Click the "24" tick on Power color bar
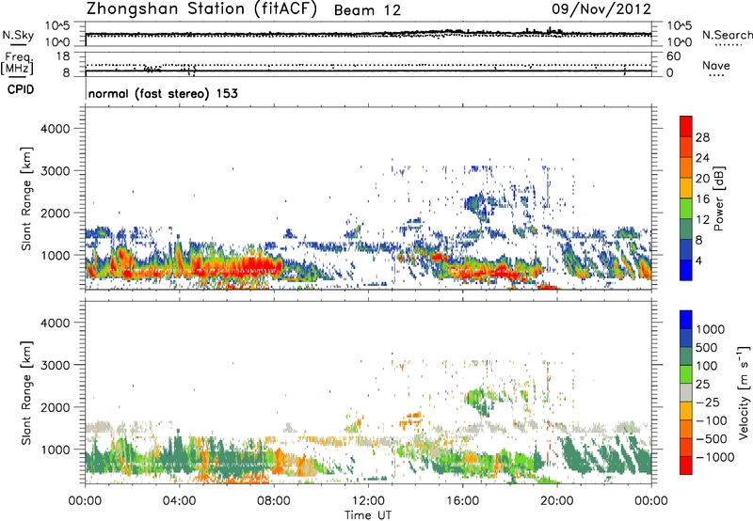Viewport: 753px width, 521px height. coord(702,158)
